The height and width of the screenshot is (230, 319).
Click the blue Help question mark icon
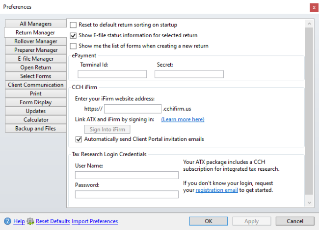[7, 221]
